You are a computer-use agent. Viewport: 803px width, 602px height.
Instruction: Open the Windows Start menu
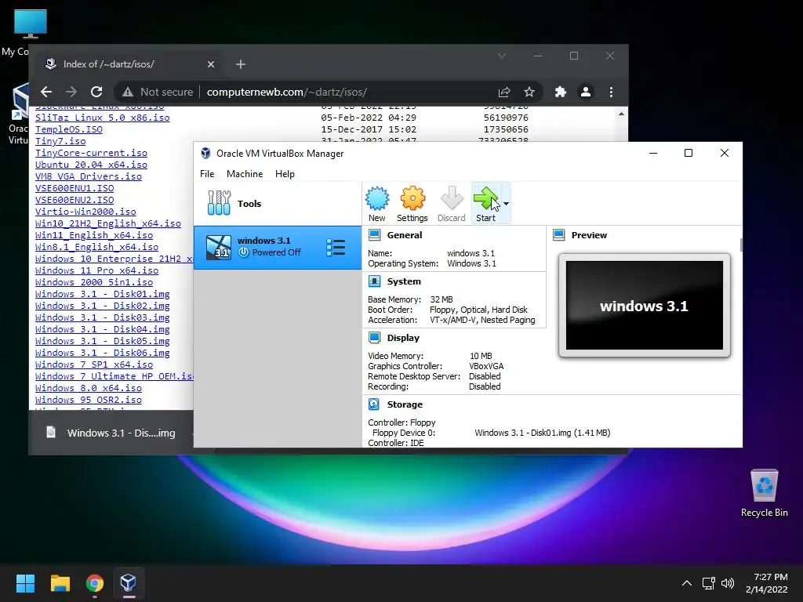(x=25, y=583)
